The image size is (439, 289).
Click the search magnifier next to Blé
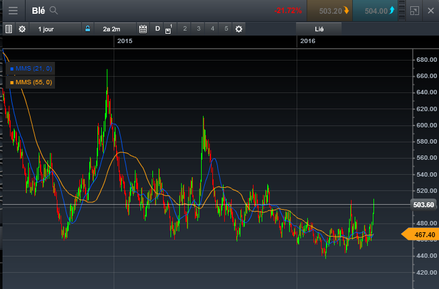click(x=54, y=11)
